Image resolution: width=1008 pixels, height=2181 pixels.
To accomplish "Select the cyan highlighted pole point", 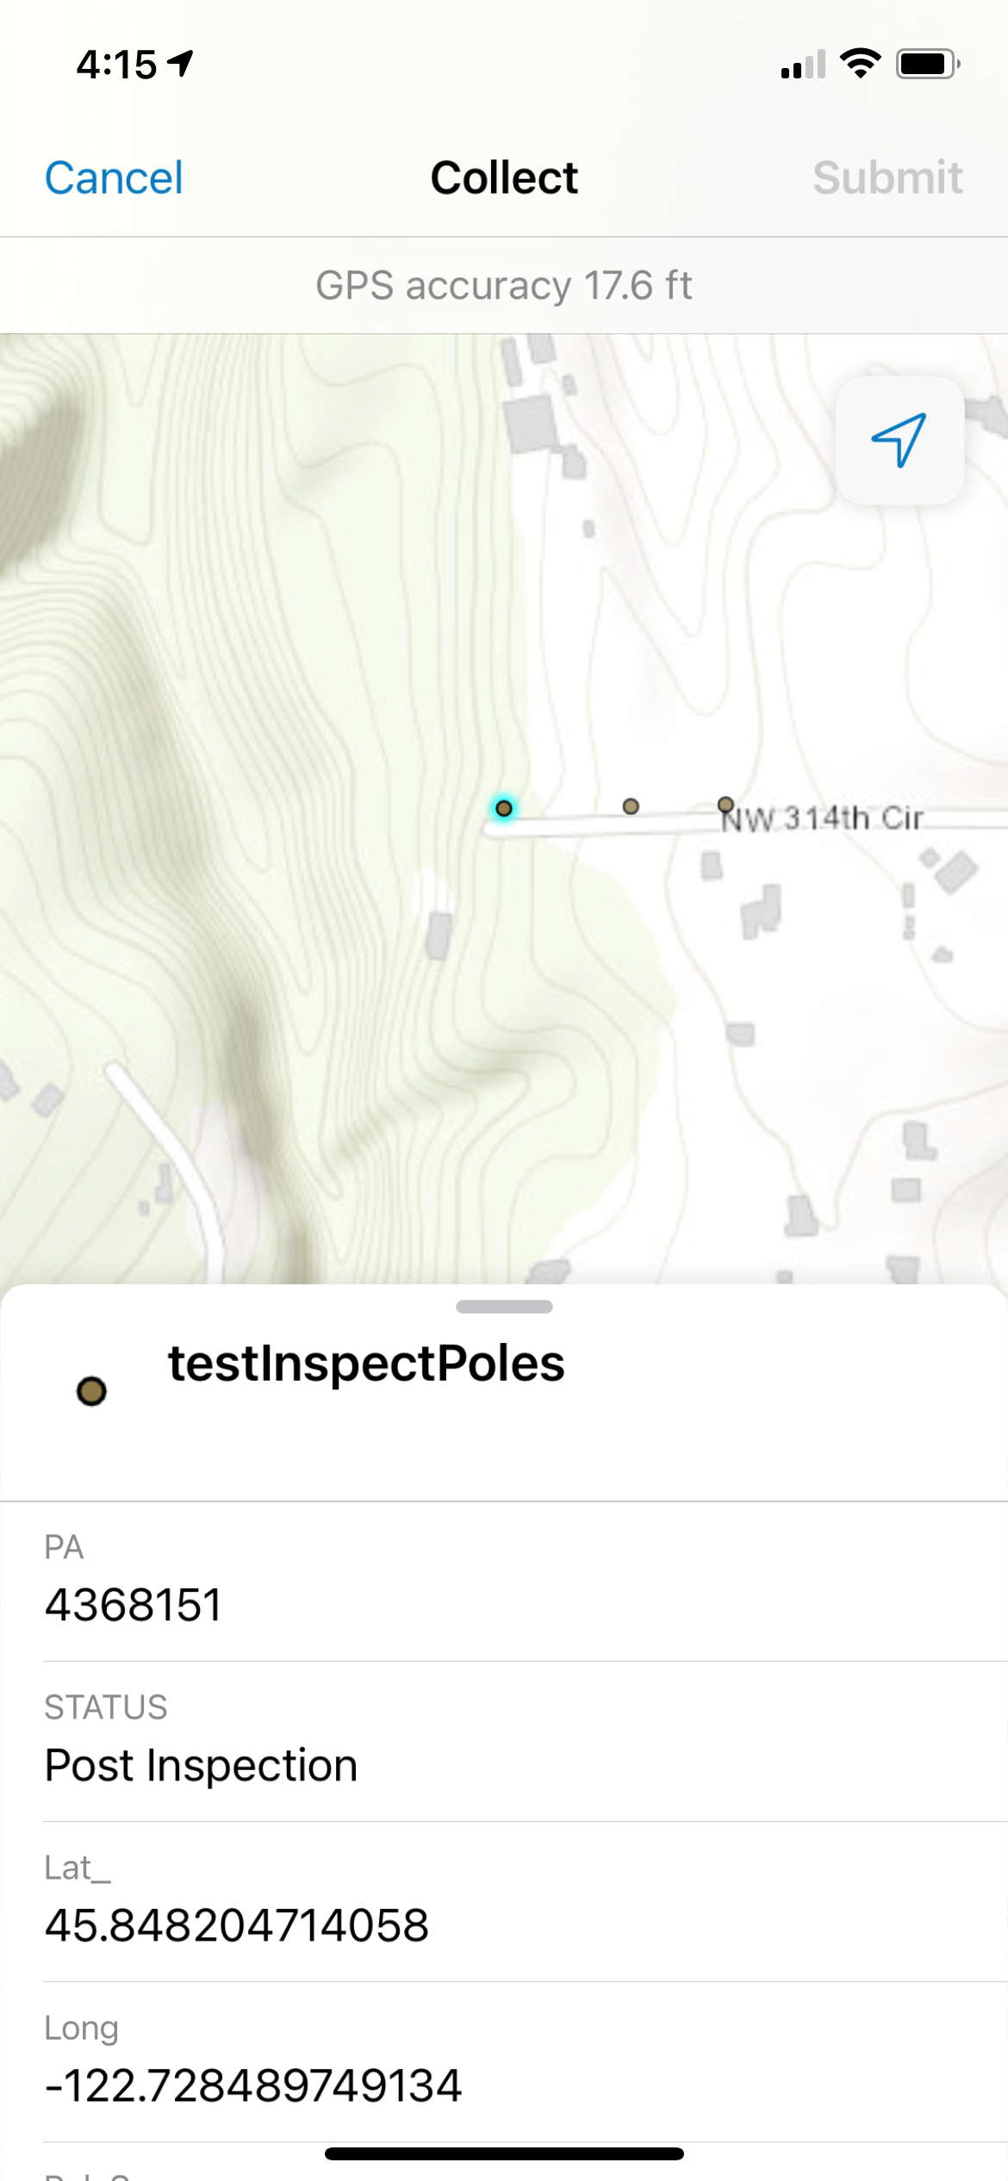I will click(504, 808).
